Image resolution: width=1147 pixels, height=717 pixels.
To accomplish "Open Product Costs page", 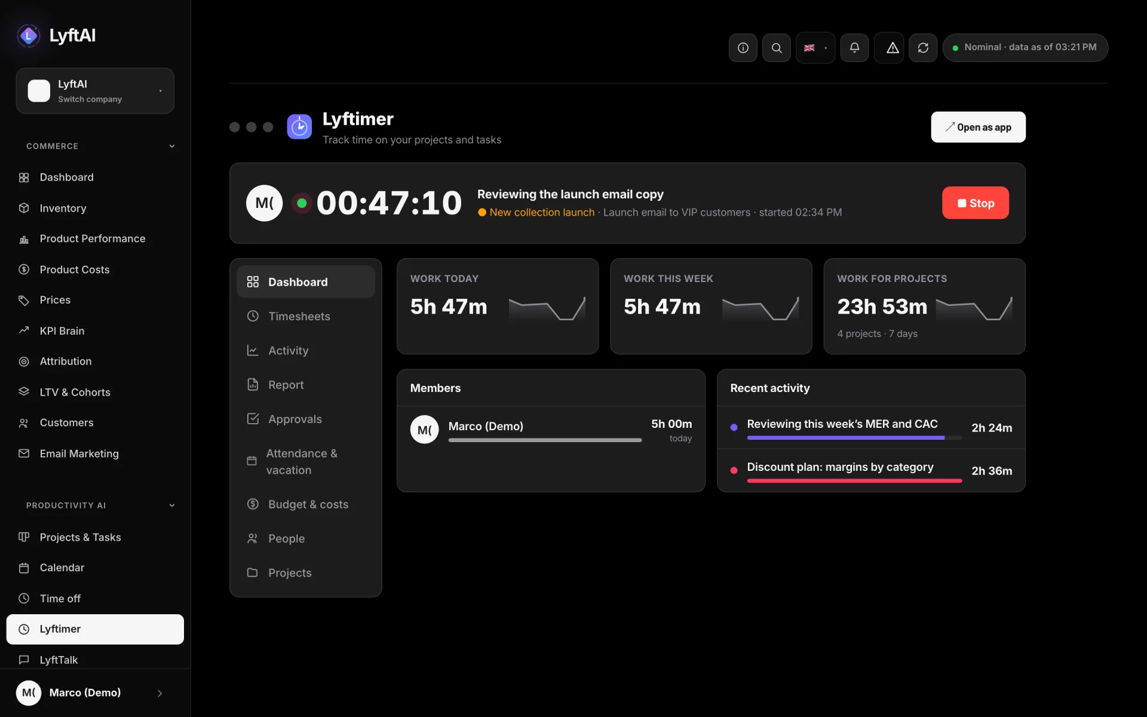I will point(95,269).
